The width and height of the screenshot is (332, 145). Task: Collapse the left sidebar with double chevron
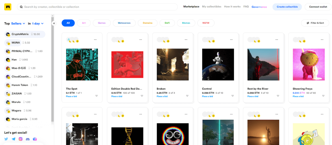(x=54, y=23)
